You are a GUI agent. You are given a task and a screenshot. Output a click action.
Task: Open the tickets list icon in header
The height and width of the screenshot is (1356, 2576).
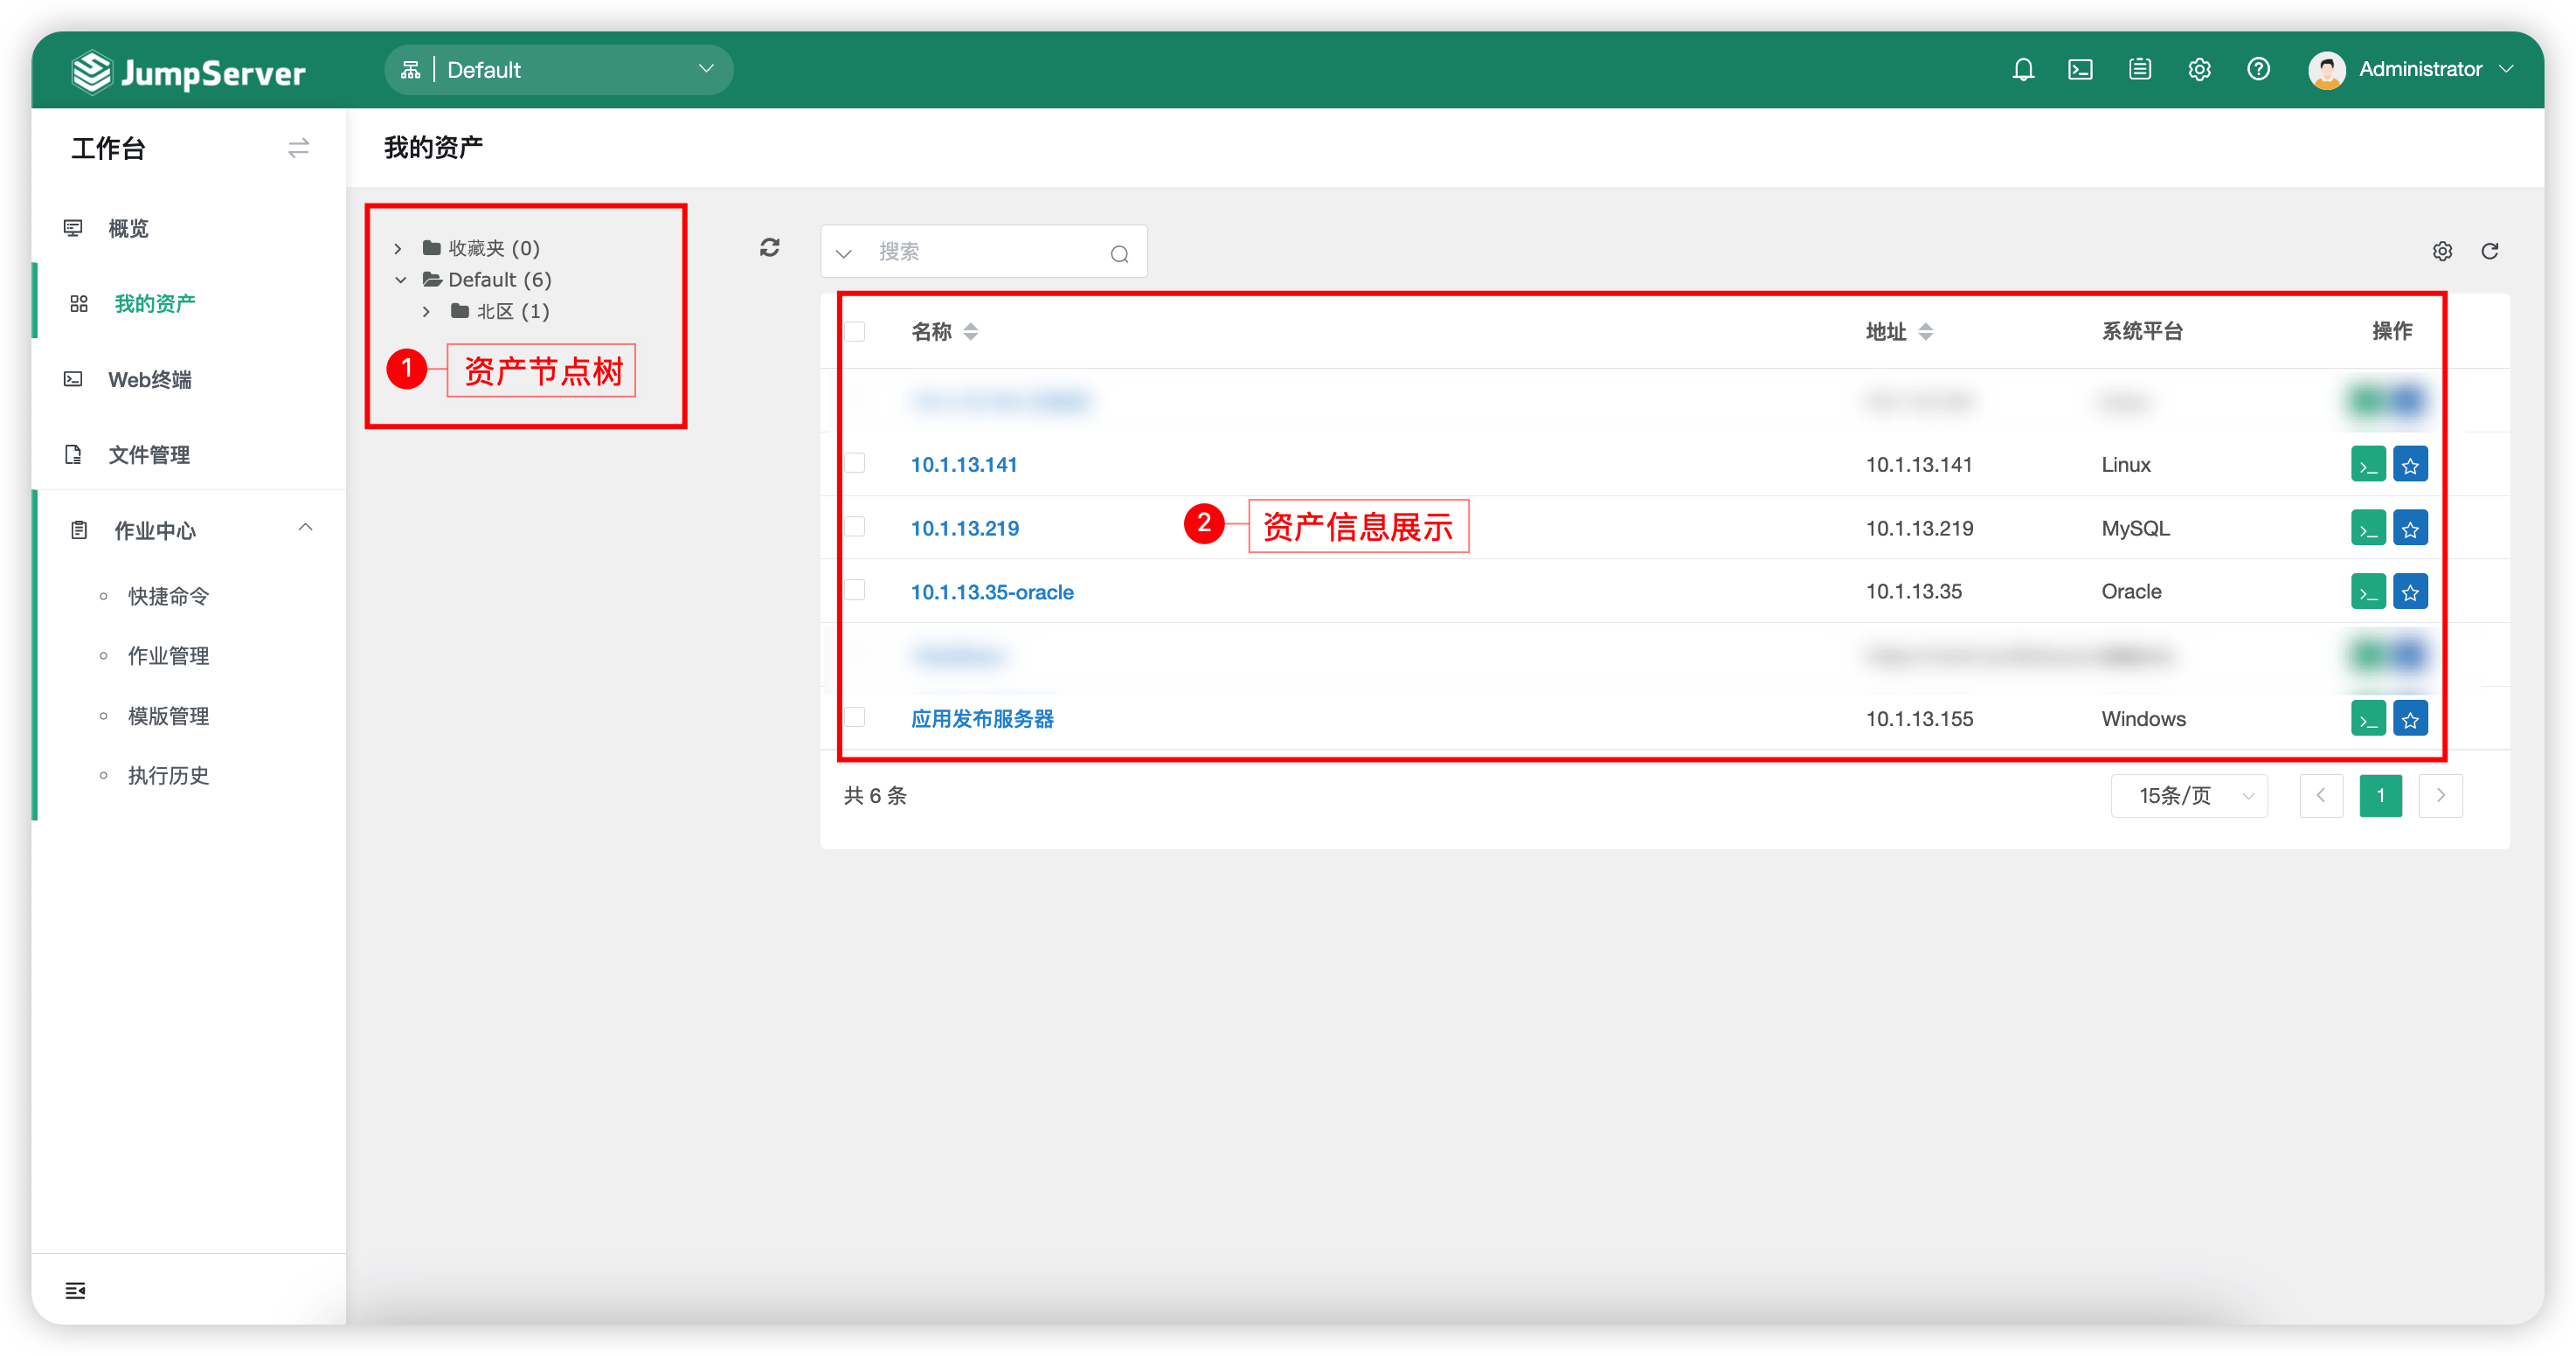pos(2140,69)
